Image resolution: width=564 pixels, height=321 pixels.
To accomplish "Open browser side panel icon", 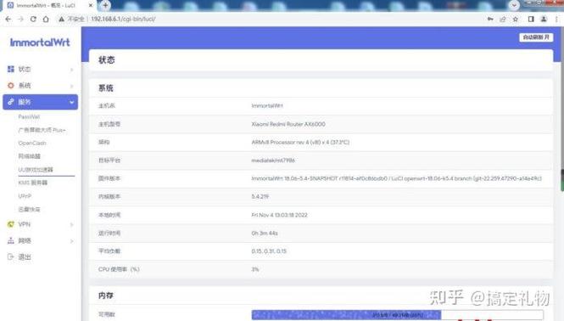I will coord(531,19).
